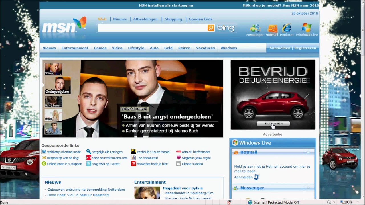The image size is (365, 205).
Task: Open the Lifestyle navigation menu item
Action: tap(136, 48)
